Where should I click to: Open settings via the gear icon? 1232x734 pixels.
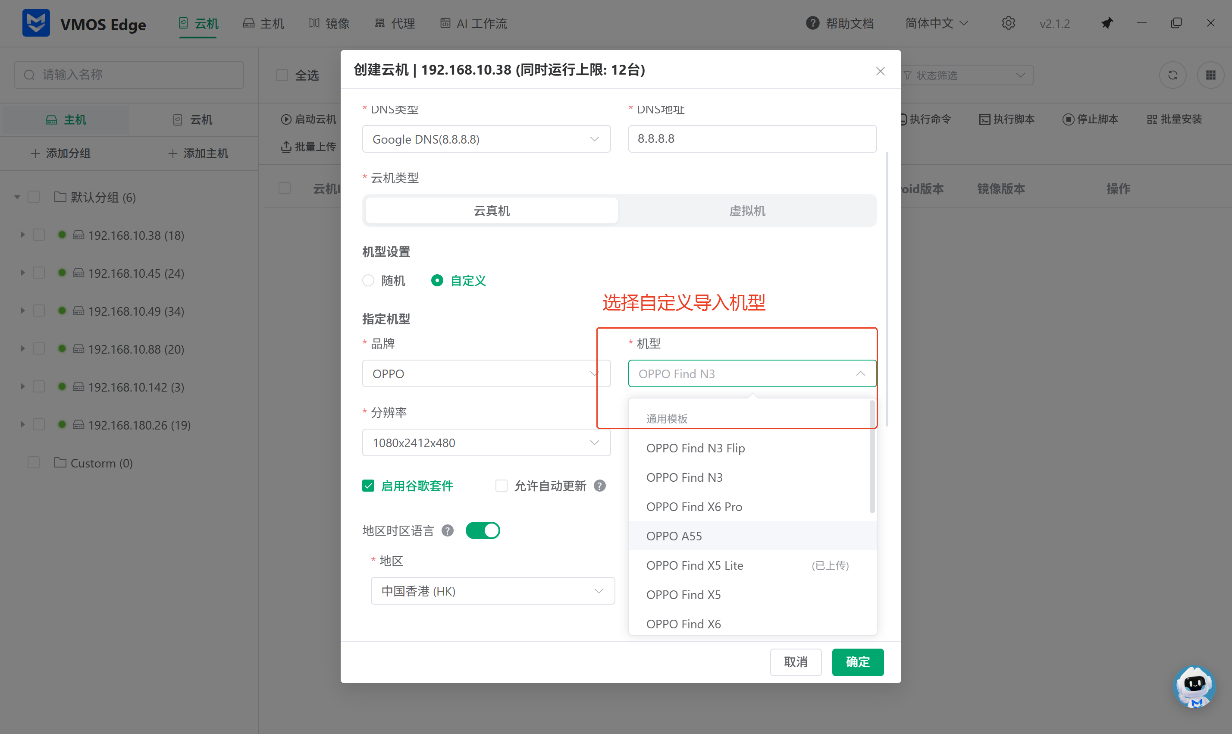point(1009,23)
